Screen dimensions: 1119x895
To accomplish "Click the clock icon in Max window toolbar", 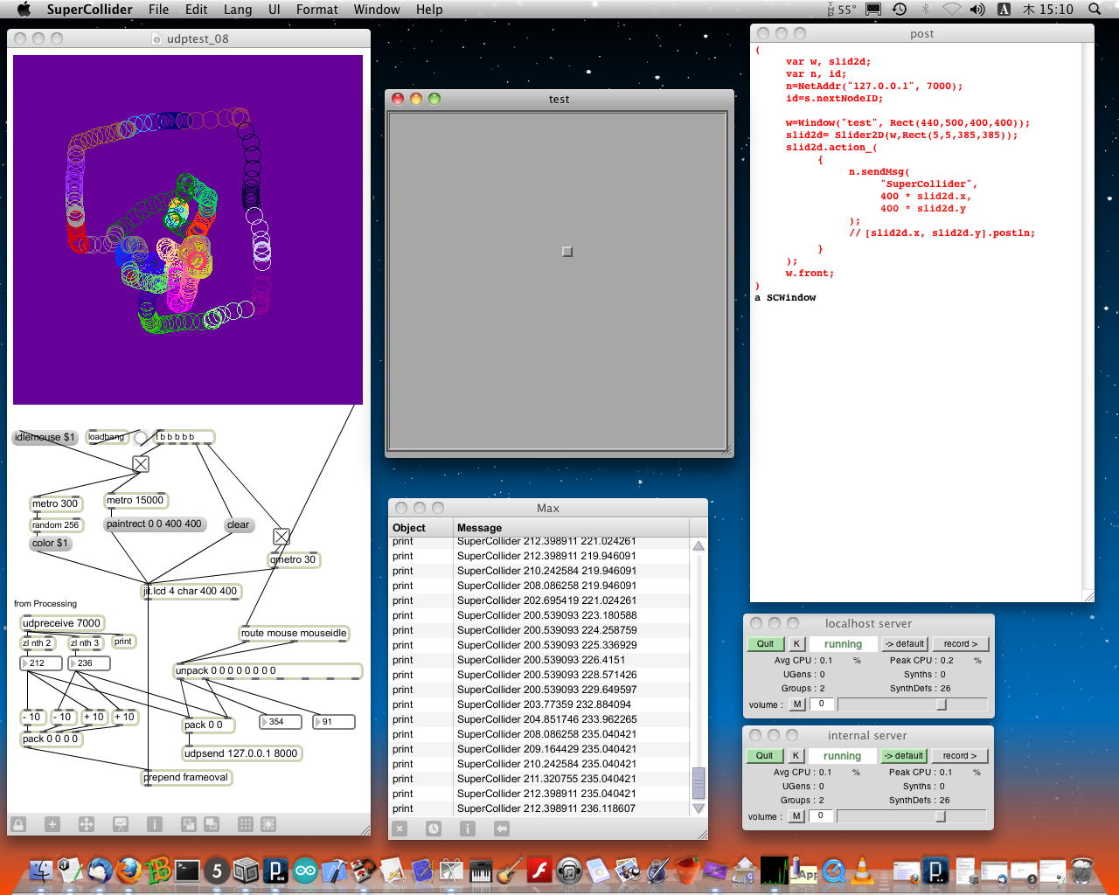I will click(x=434, y=829).
